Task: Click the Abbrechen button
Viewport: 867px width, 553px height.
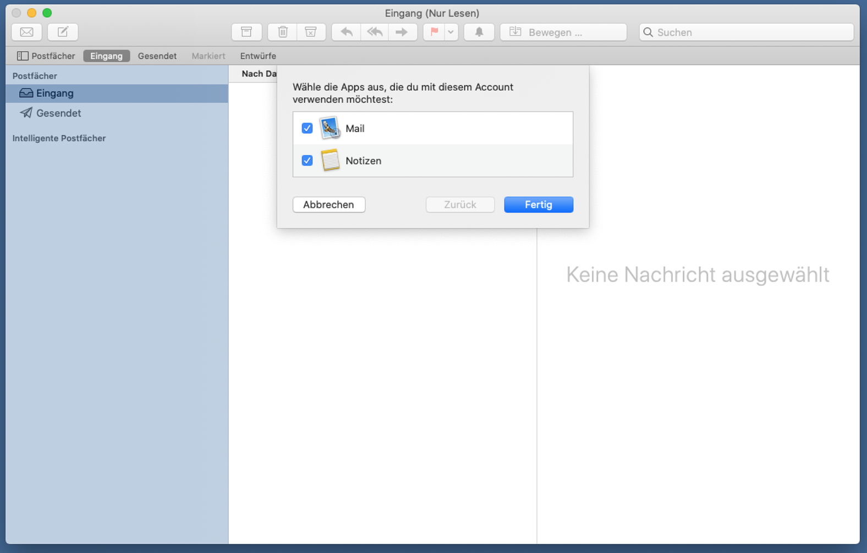Action: coord(328,204)
